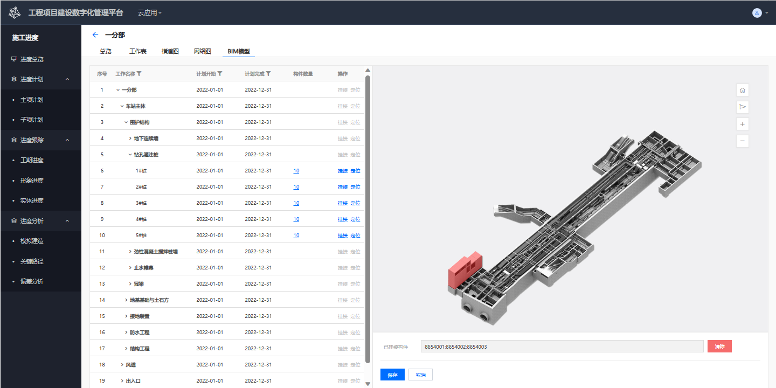Click the 定位 link for 1#桩

click(x=355, y=171)
